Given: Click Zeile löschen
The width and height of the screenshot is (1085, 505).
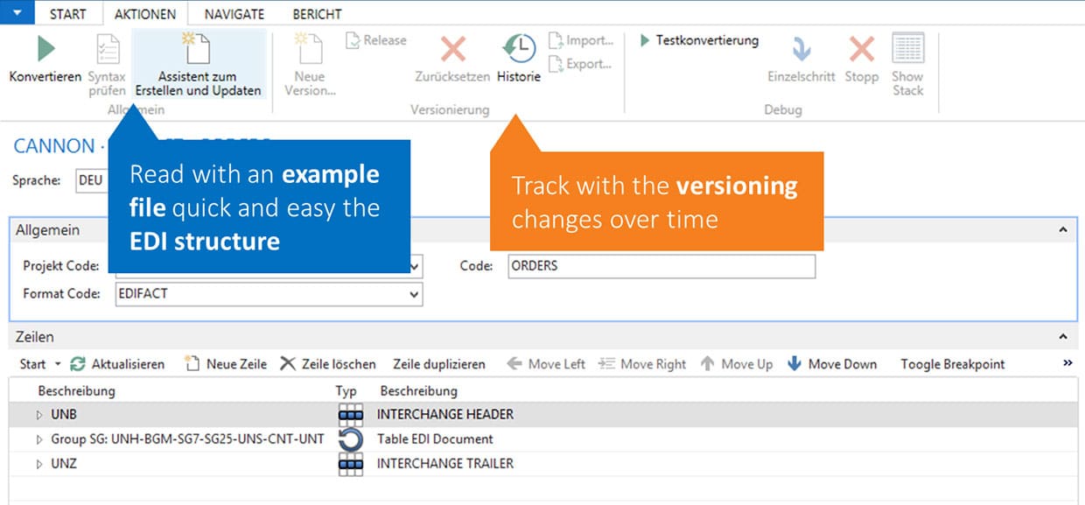Looking at the screenshot, I should click(x=328, y=364).
